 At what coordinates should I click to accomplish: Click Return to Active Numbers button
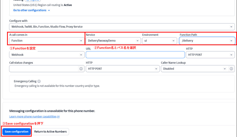(x=50, y=132)
